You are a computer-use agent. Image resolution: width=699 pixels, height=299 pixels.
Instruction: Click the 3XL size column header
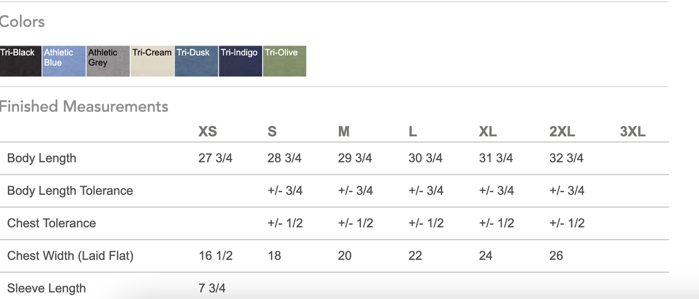click(x=633, y=132)
